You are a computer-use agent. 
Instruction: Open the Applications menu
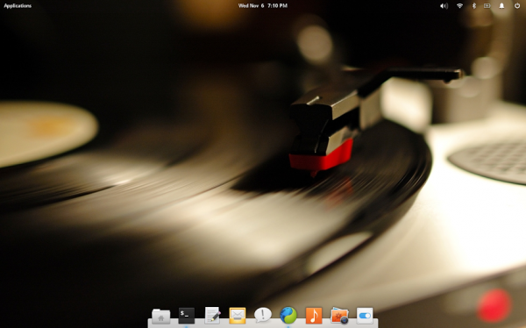tap(18, 6)
